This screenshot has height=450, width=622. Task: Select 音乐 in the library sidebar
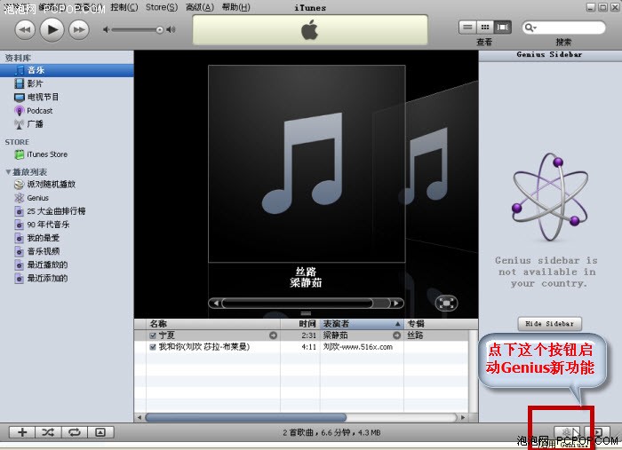point(67,70)
